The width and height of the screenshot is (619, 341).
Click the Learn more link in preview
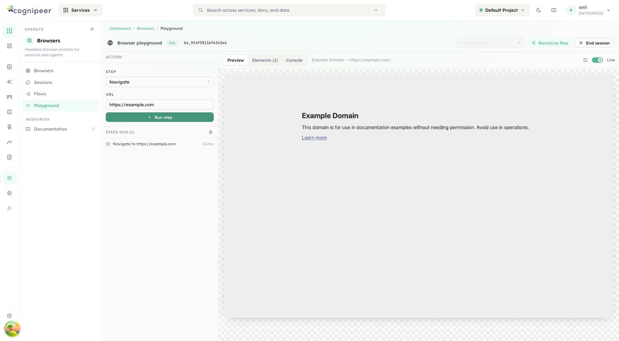(x=314, y=138)
